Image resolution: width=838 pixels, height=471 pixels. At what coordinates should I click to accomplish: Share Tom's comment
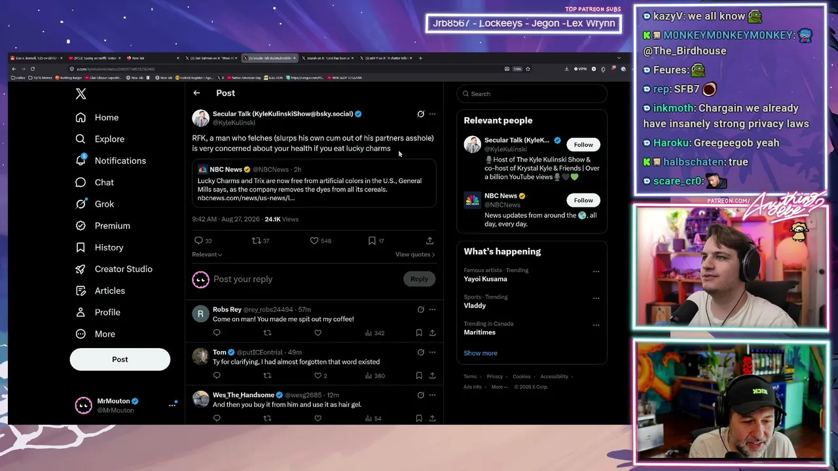tap(432, 375)
